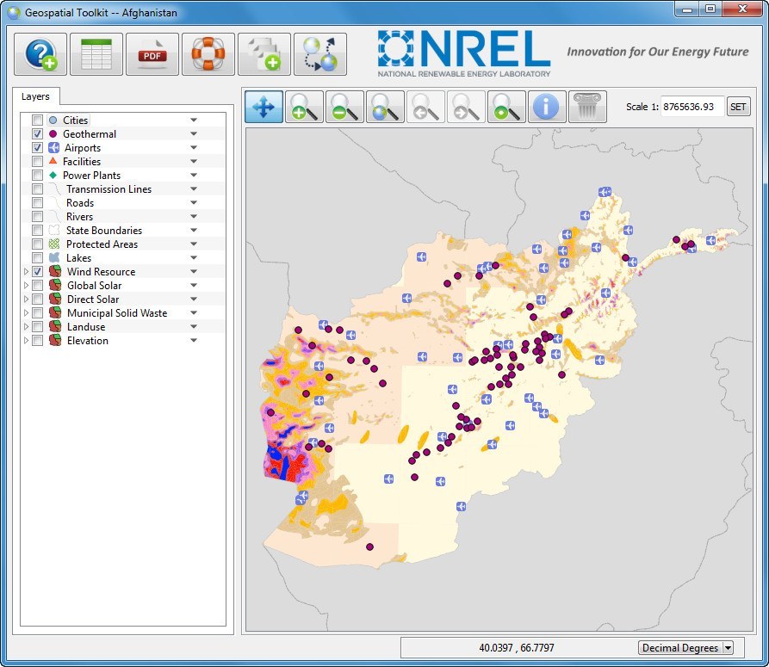Image resolution: width=769 pixels, height=667 pixels.
Task: Expand the Wind Resource layer tree
Action: pyautogui.click(x=26, y=271)
